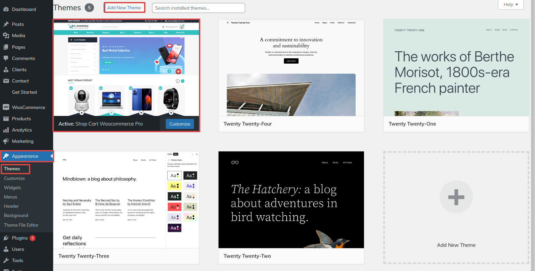Click the Search installed themes field
The height and width of the screenshot is (271, 535).
(x=198, y=8)
